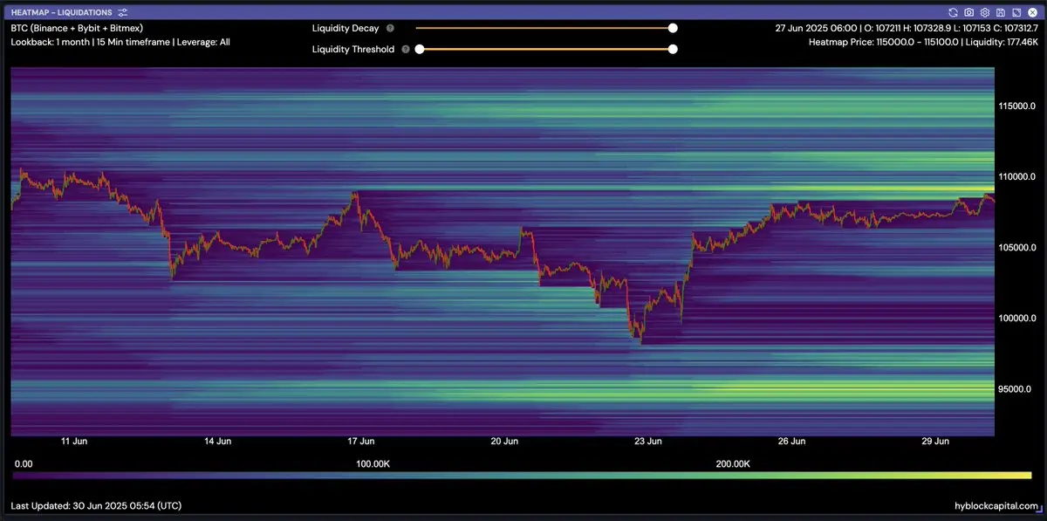Click the 27 Jun 2025 OHLC readout
1047x521 pixels.
coord(906,28)
